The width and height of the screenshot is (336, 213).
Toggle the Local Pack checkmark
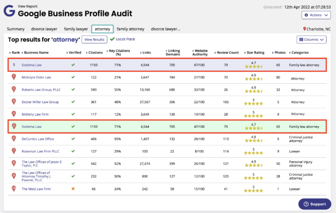pos(112,39)
